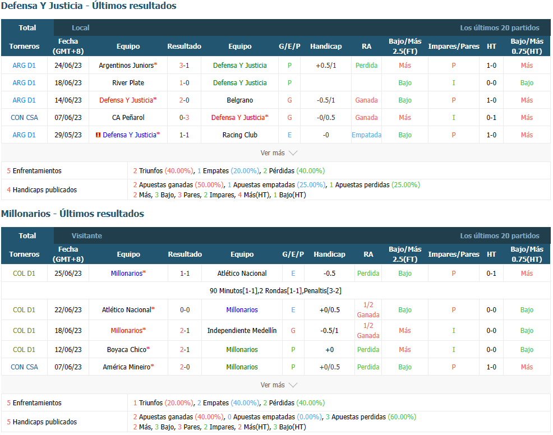Screen dimensions: 553x435
Task: Open COL D1 link for 22/06/23 match
Action: point(24,309)
